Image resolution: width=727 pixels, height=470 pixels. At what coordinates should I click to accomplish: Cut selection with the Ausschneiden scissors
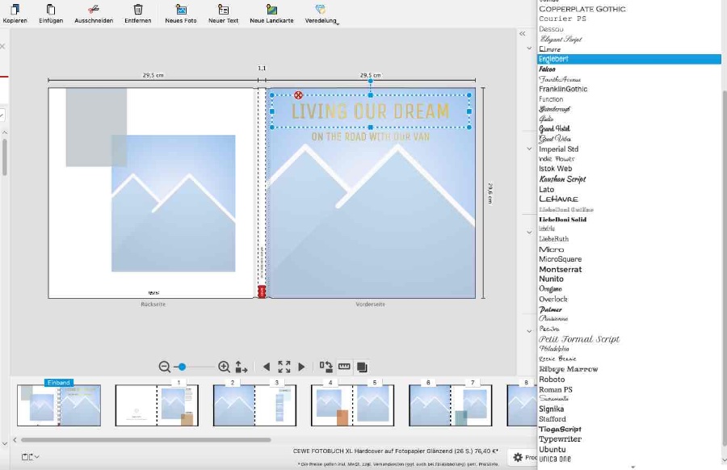tap(94, 9)
